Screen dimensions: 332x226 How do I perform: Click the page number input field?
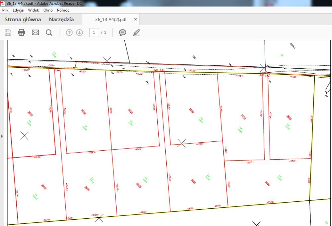tap(94, 33)
